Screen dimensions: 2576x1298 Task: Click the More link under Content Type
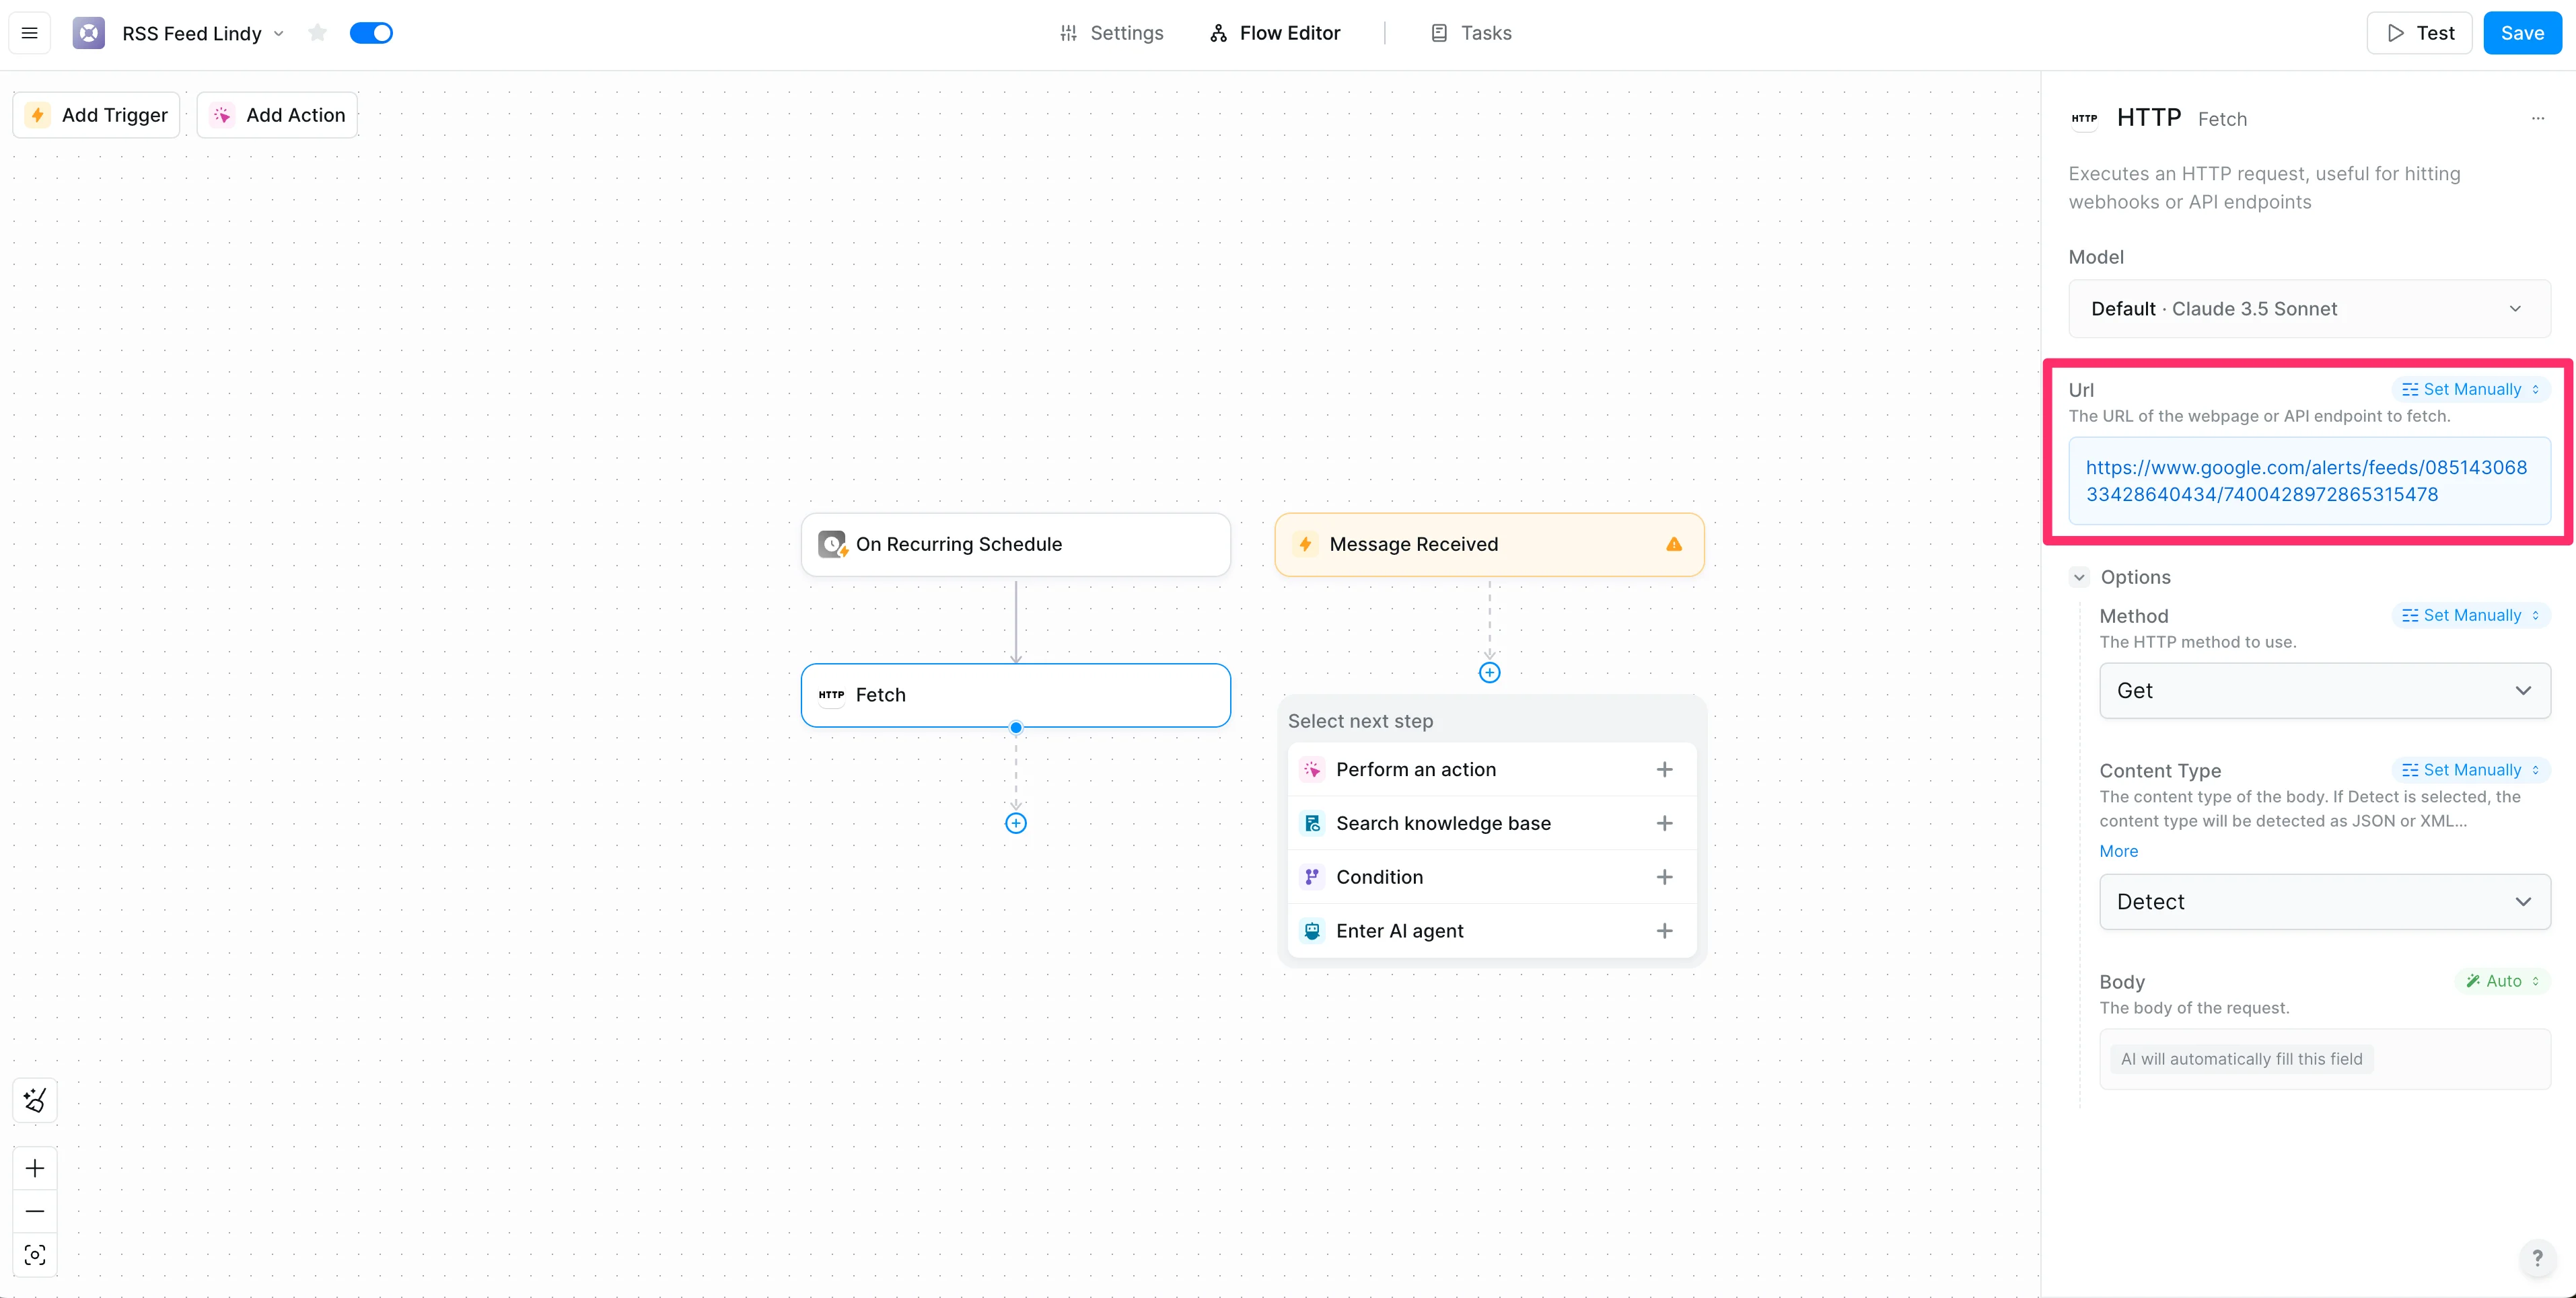pyautogui.click(x=2118, y=851)
